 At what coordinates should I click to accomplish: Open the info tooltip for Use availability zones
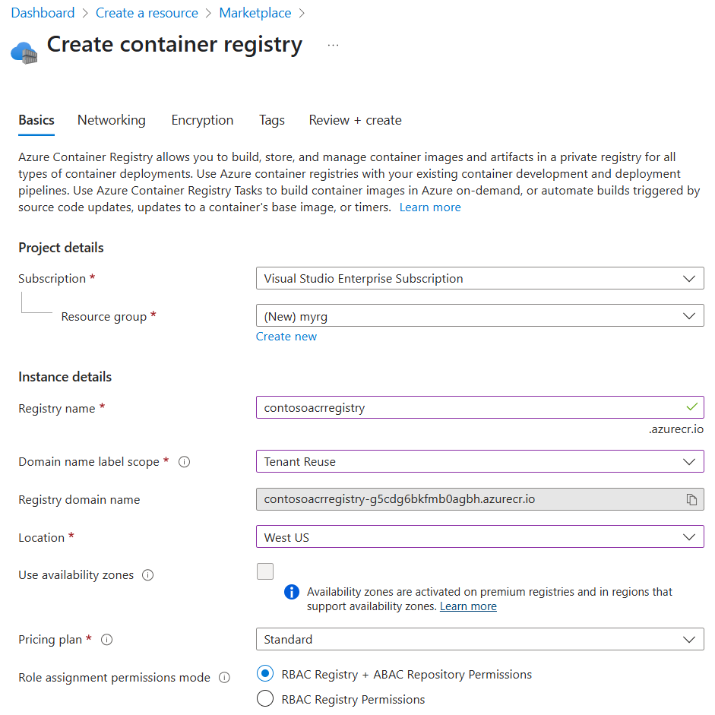tap(147, 575)
